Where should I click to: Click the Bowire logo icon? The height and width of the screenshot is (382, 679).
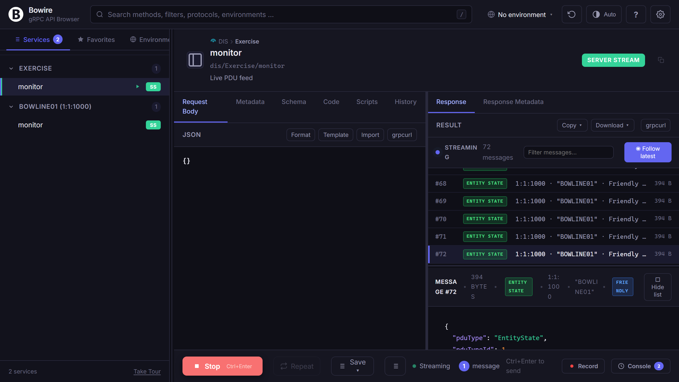click(x=16, y=14)
